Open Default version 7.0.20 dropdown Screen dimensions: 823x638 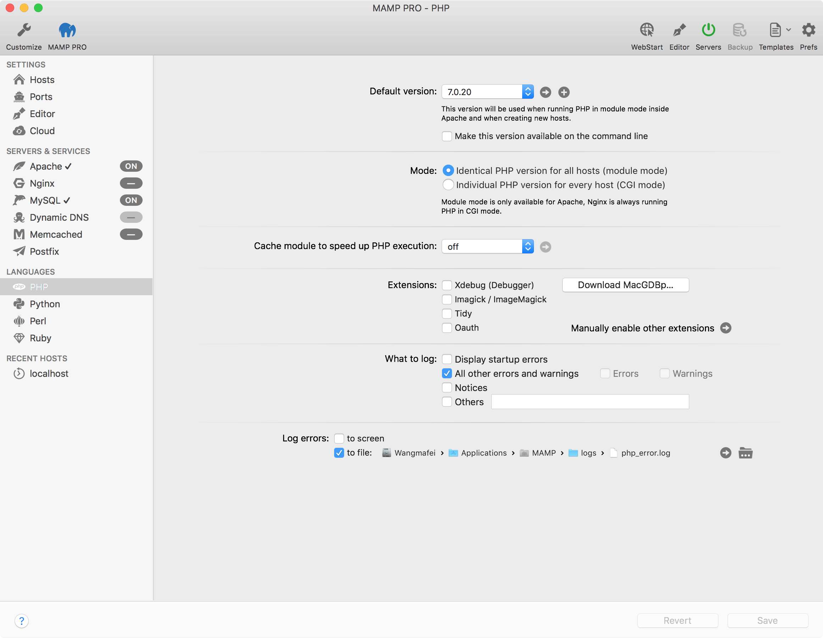coord(487,92)
